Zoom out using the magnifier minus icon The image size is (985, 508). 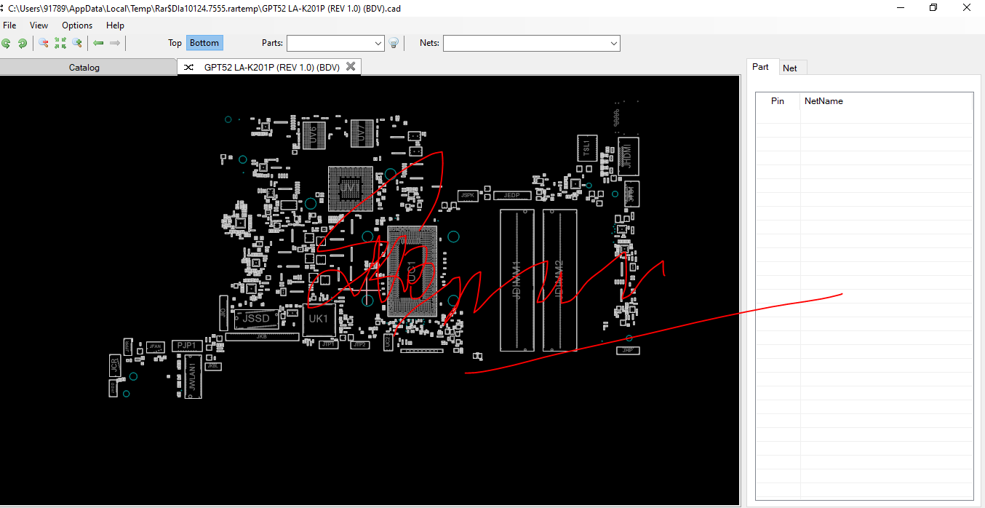click(x=44, y=43)
